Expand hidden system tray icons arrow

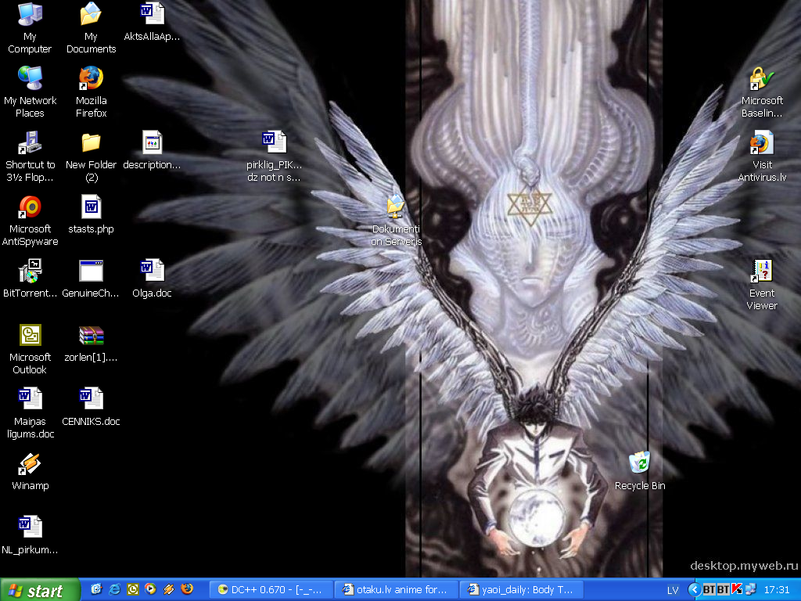pos(695,590)
